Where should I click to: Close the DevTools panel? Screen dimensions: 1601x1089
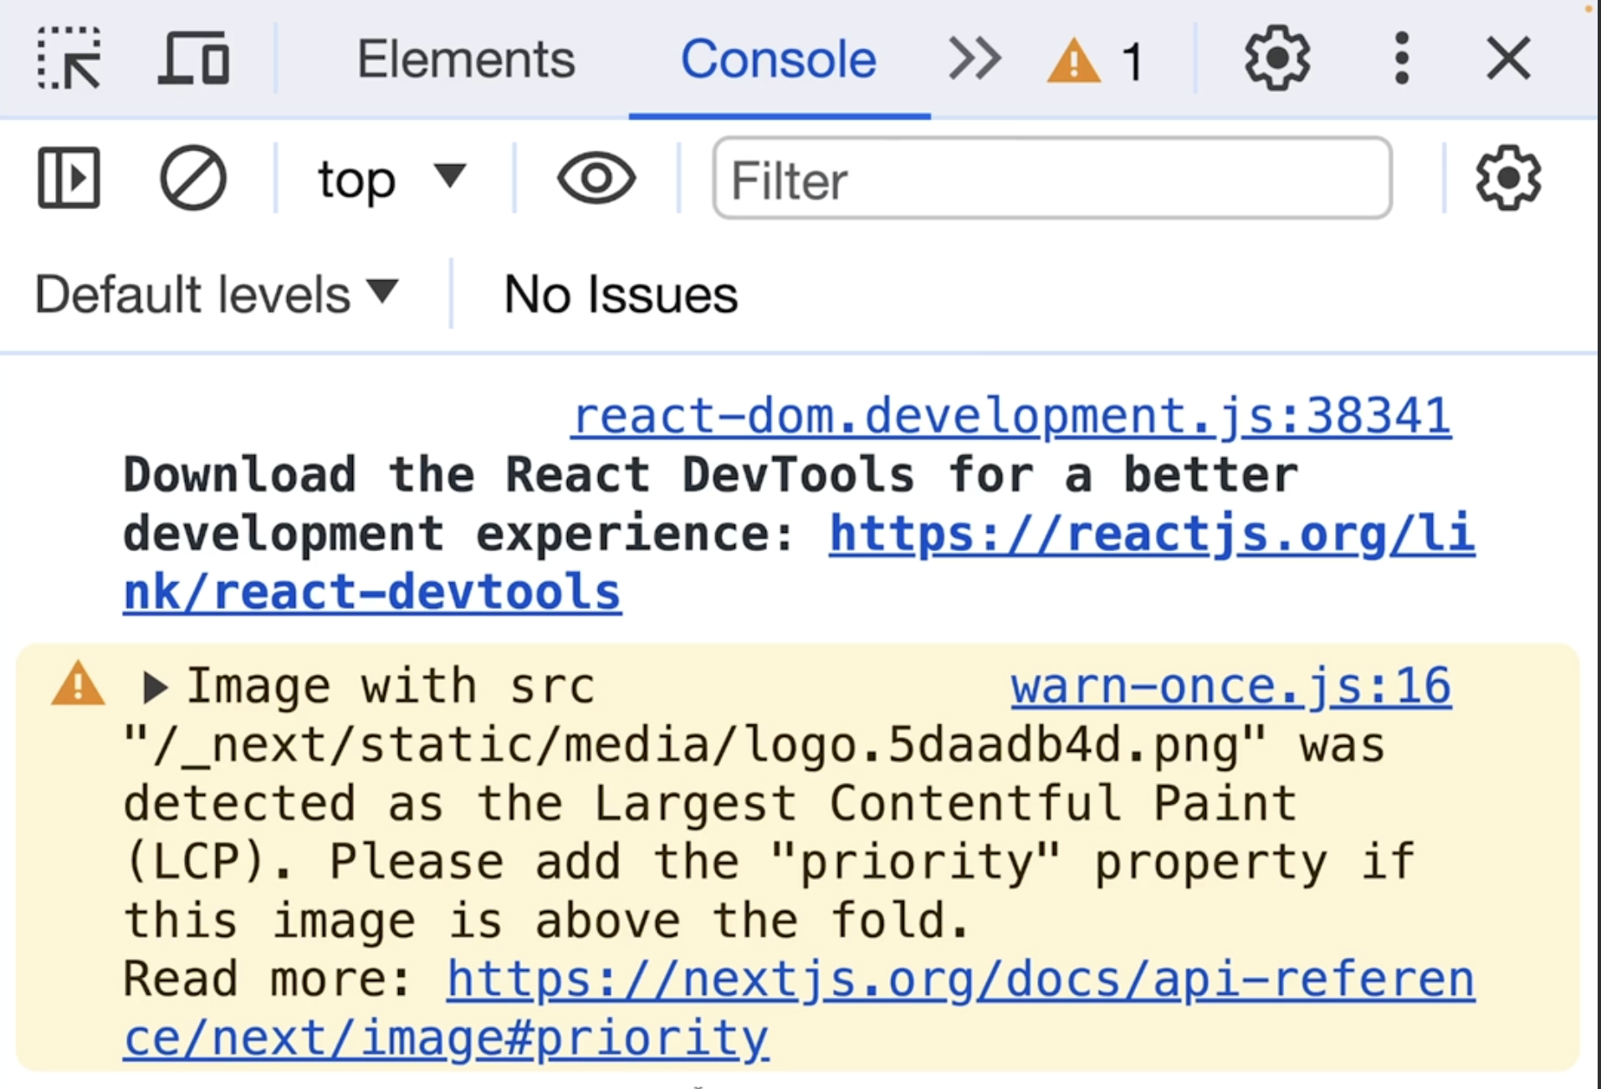(x=1508, y=59)
